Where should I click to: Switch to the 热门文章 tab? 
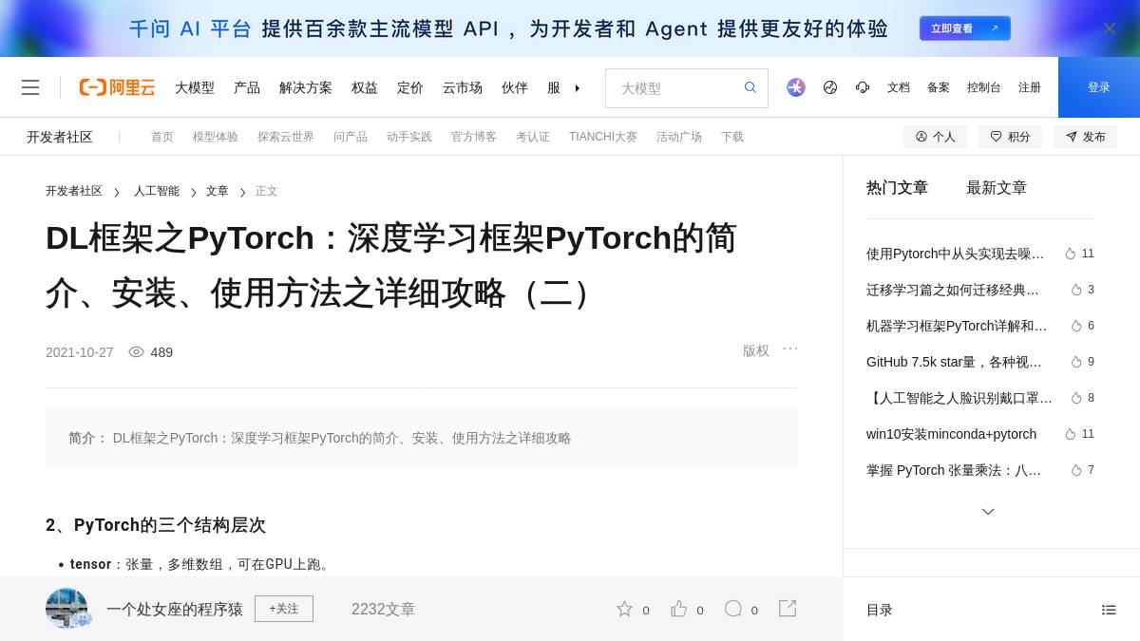point(897,188)
